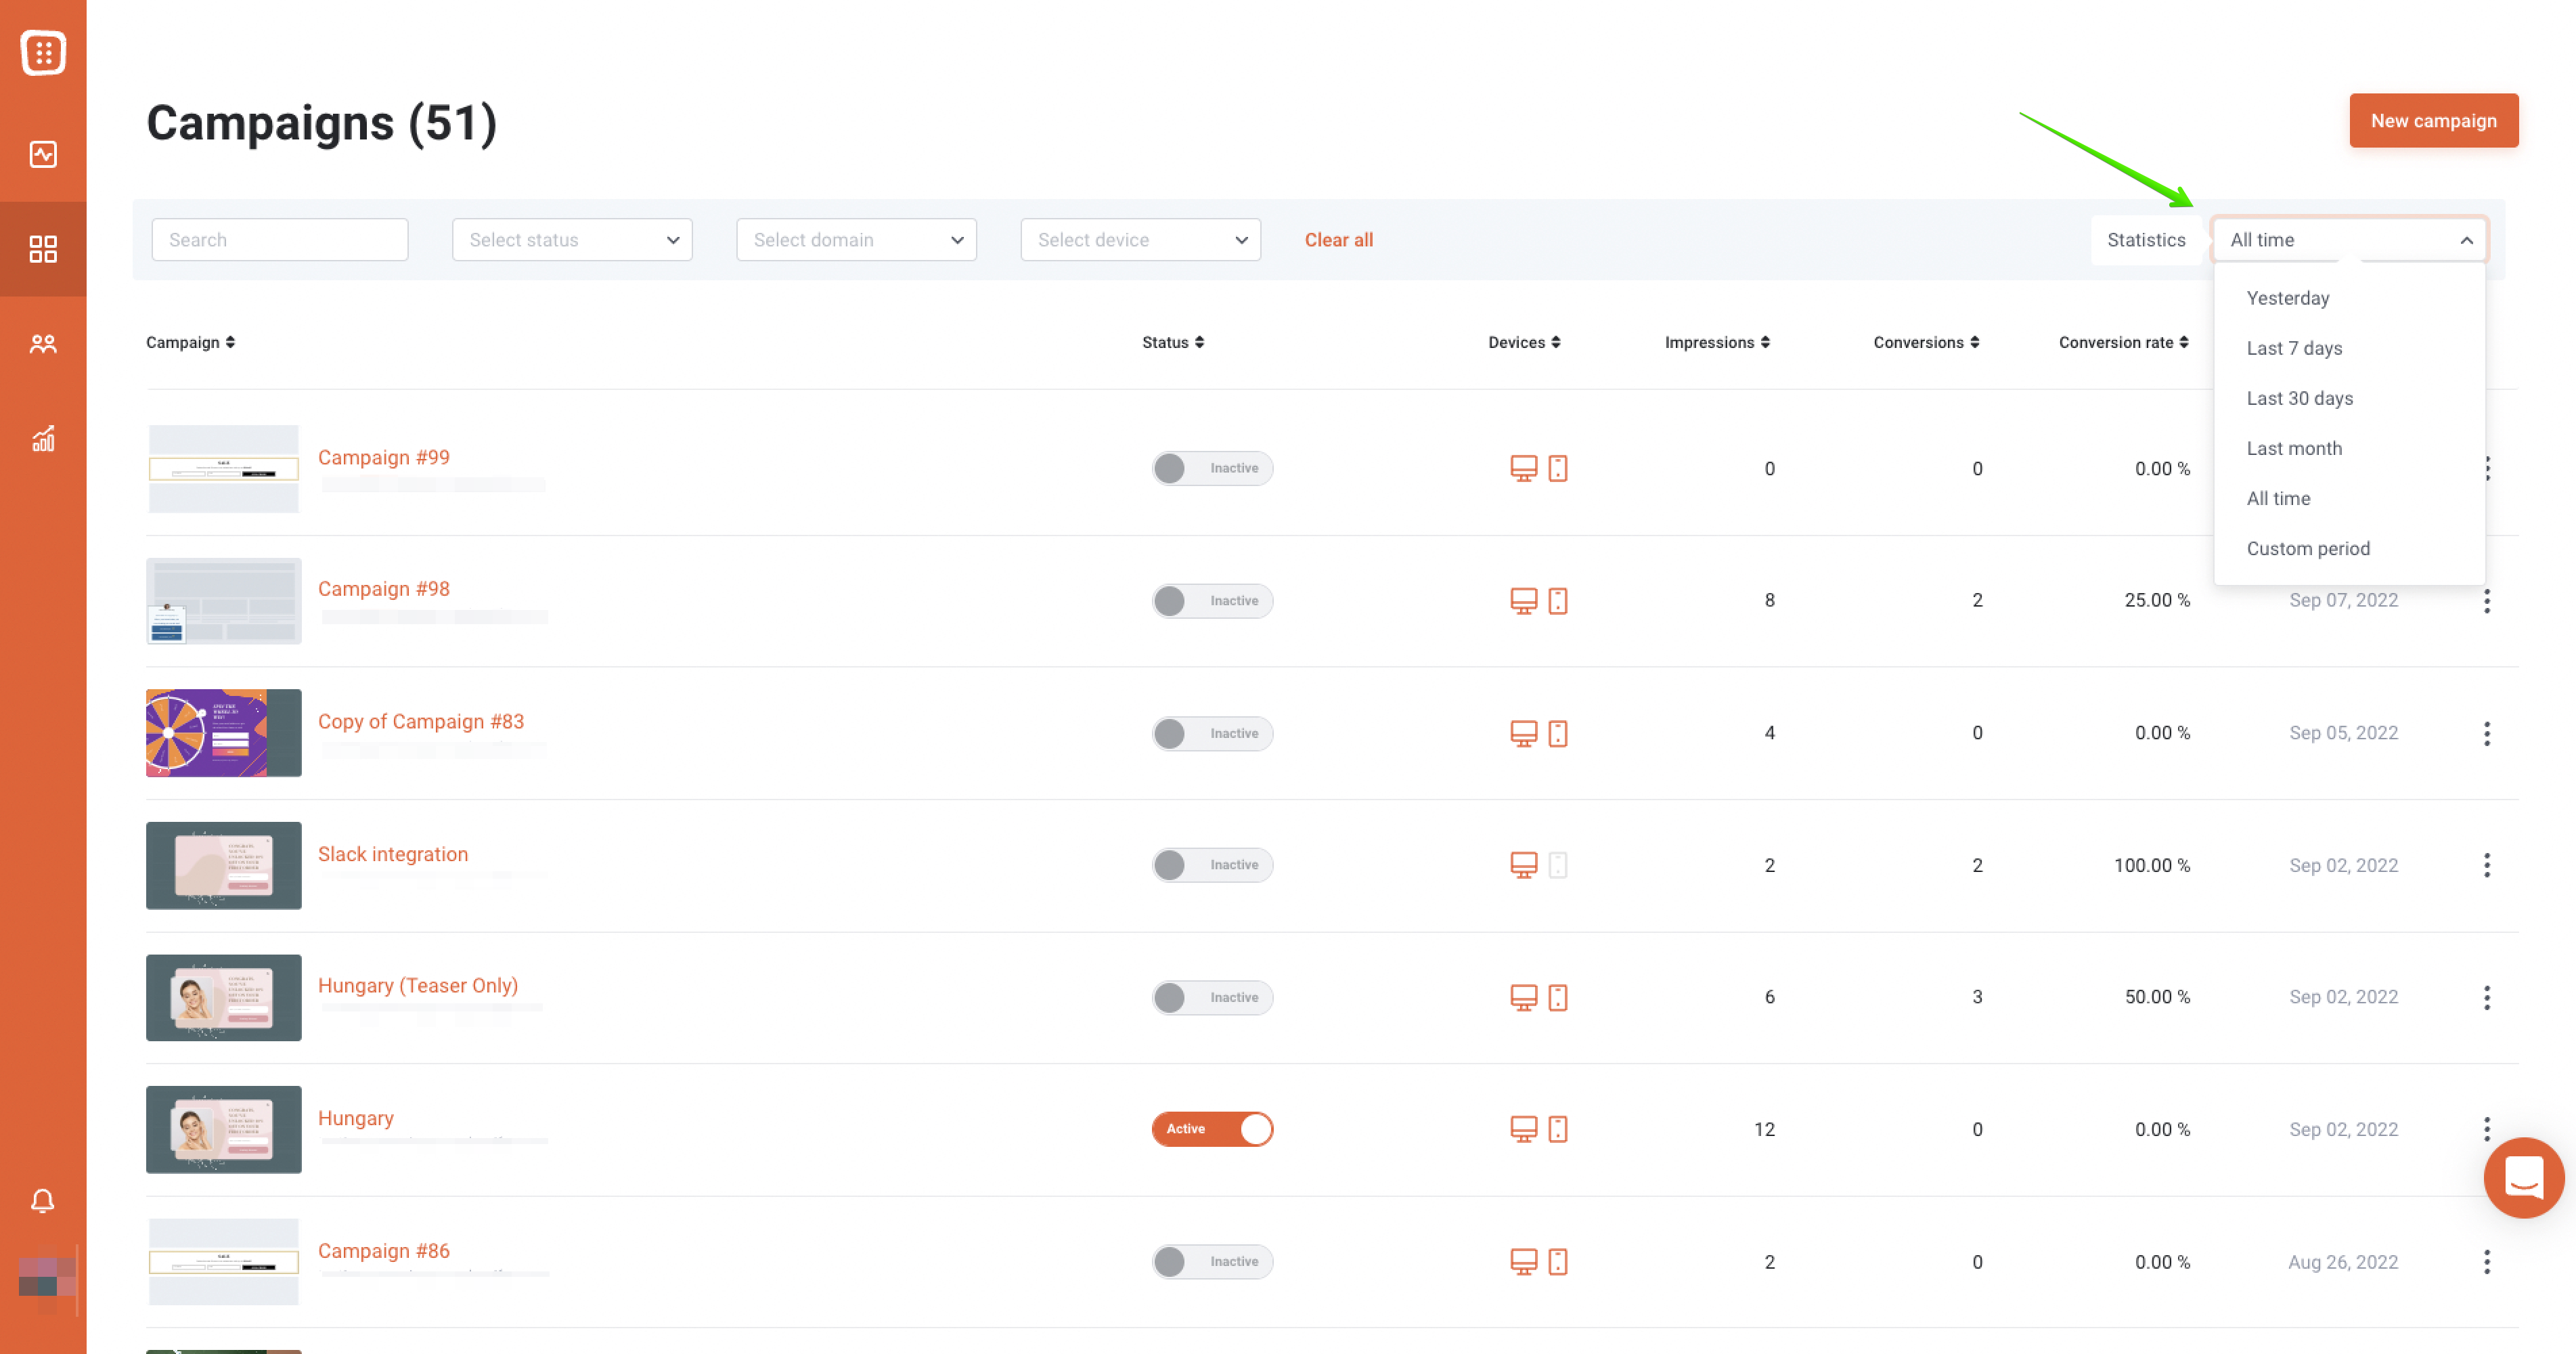
Task: Click the Search campaigns input field
Action: tap(280, 240)
